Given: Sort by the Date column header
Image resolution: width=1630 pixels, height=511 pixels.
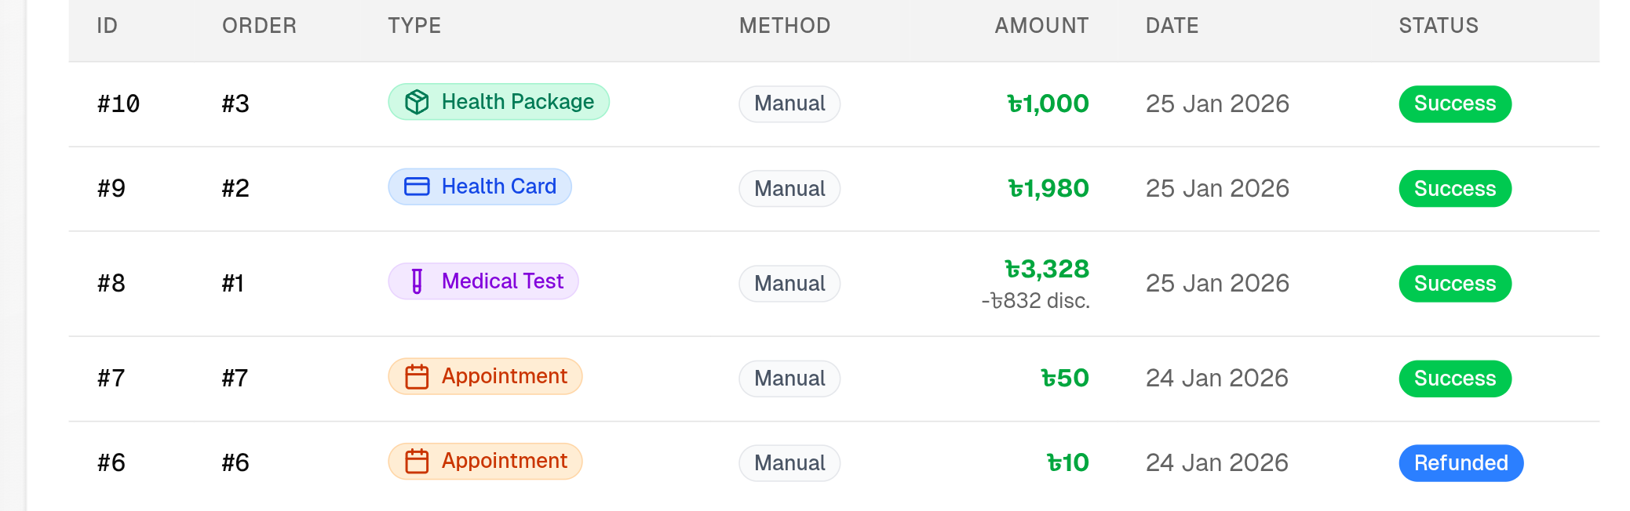Looking at the screenshot, I should pos(1172,26).
